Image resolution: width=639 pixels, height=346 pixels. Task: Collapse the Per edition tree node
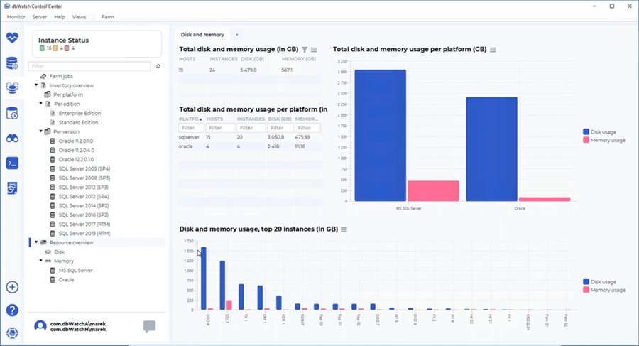[40, 104]
